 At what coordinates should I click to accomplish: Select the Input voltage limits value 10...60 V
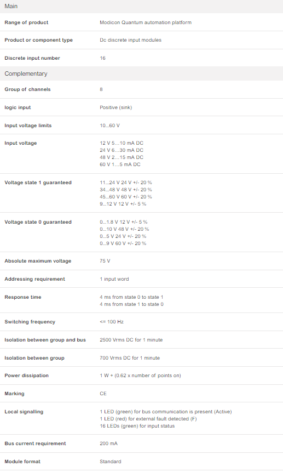pyautogui.click(x=109, y=126)
